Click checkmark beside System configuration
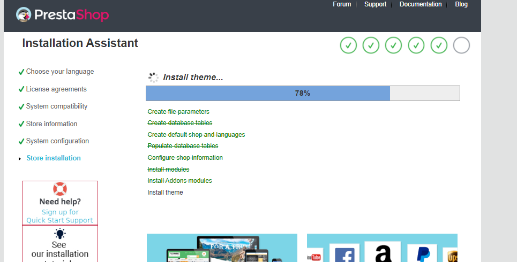Viewport: 517px width, 262px height. point(21,141)
